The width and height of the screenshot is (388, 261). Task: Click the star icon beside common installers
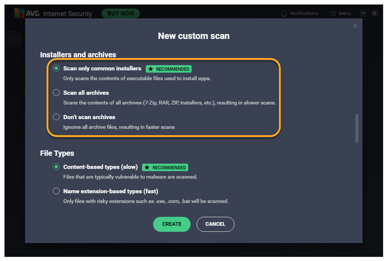(x=151, y=69)
